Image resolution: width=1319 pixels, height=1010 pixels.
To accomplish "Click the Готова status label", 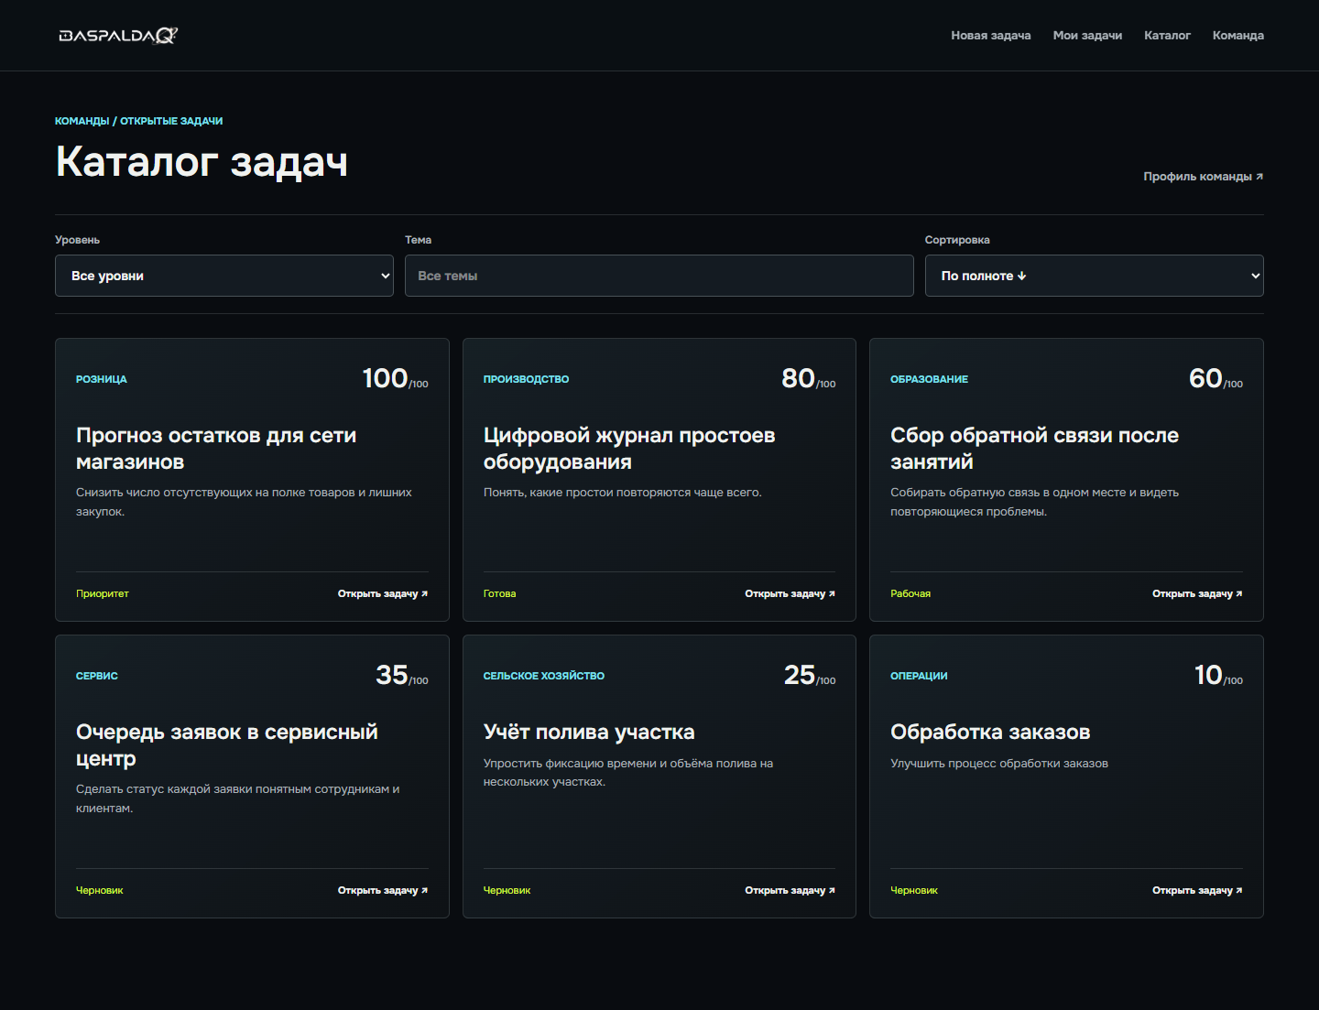I will tap(500, 594).
